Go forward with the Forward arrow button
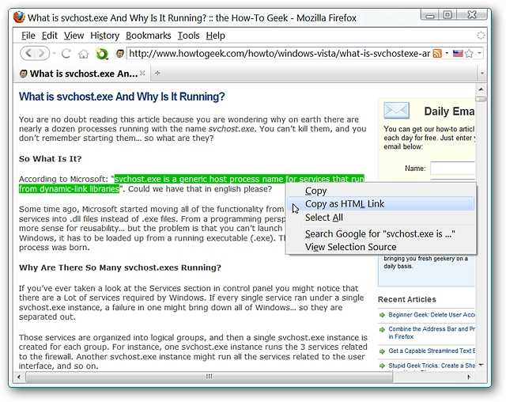506x402 pixels. click(42, 53)
